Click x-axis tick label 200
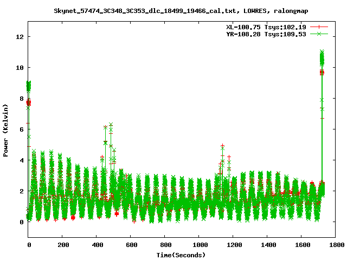 tap(63, 245)
